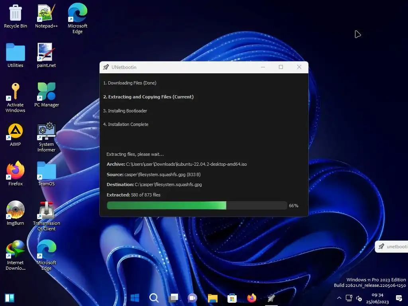The width and height of the screenshot is (408, 306).
Task: Click 'Extracting files, please wait...' text
Action: [x=135, y=154]
